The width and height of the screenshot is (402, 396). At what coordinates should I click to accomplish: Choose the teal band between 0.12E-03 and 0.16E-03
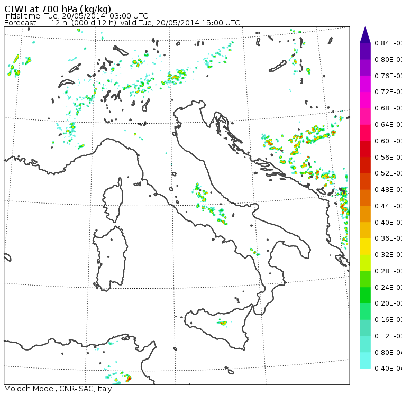click(x=365, y=328)
